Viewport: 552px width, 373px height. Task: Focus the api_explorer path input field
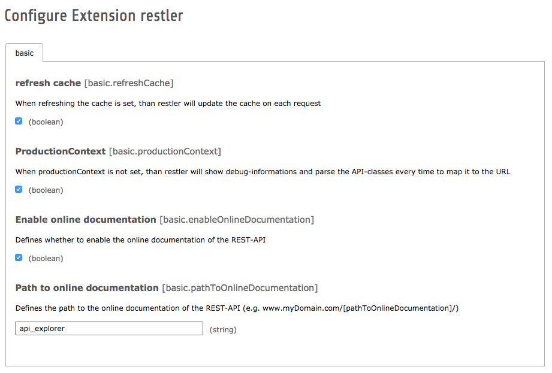(x=109, y=329)
